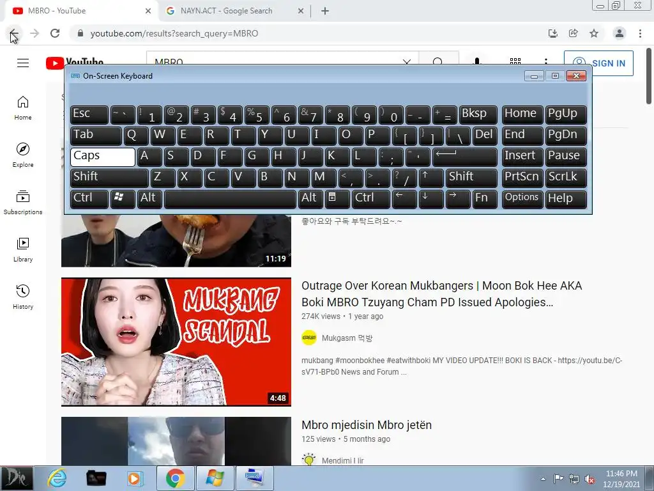The image size is (654, 491).
Task: Open Chrome from the taskbar
Action: tap(175, 478)
